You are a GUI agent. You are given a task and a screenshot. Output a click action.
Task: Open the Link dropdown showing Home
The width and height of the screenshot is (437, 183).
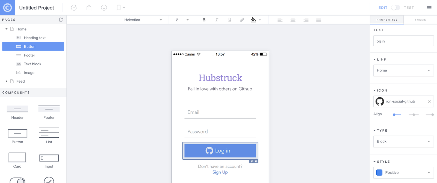pos(403,70)
